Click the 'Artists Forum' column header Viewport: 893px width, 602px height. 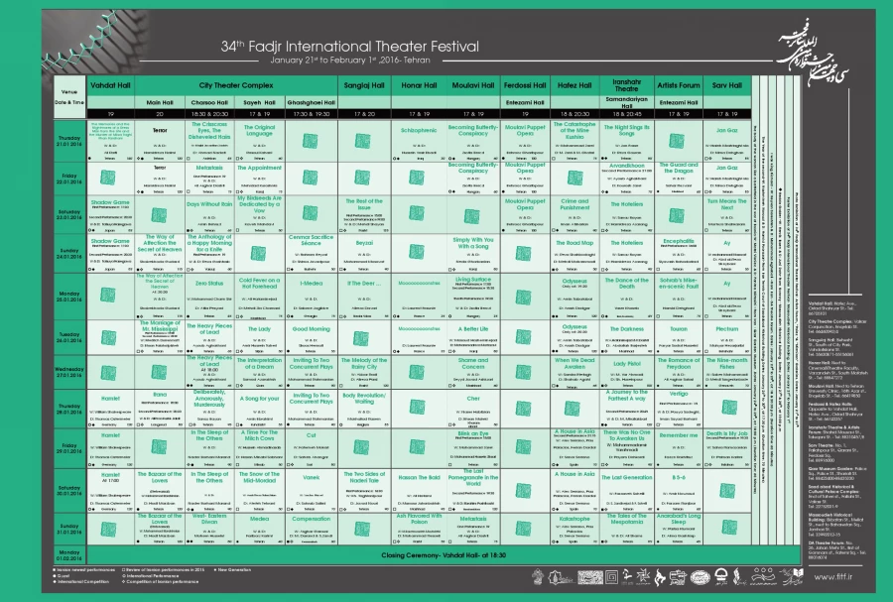[678, 85]
